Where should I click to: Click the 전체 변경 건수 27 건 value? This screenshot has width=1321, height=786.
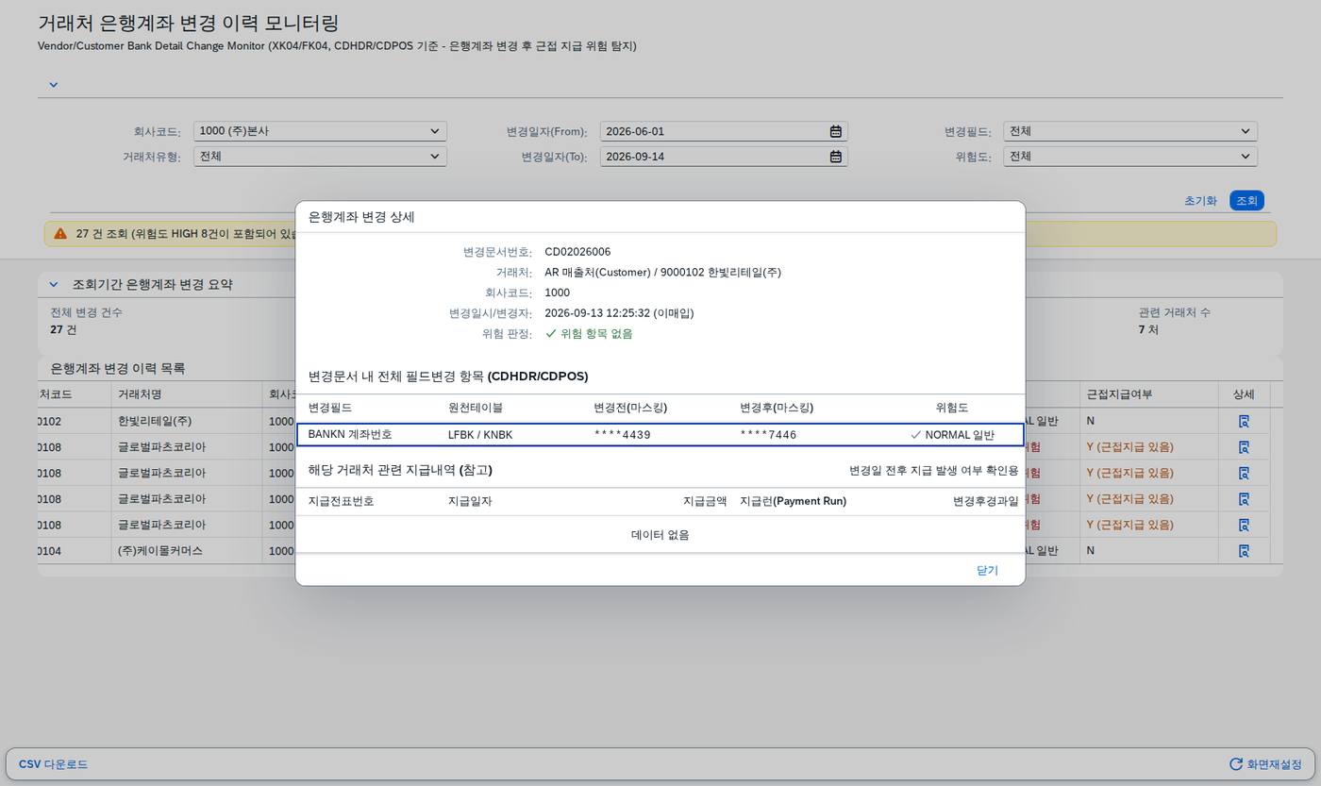point(63,329)
